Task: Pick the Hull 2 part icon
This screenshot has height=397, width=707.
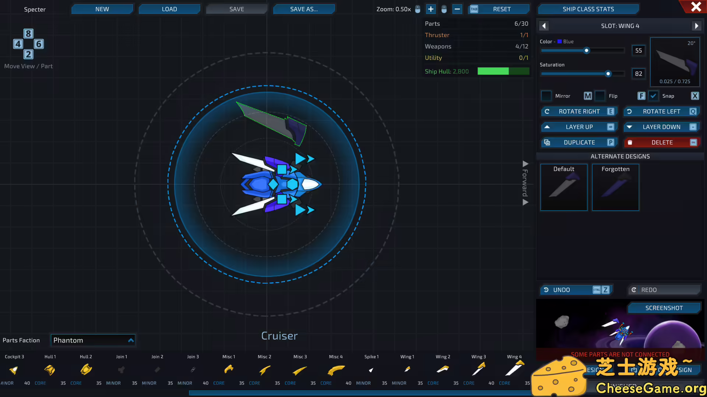Action: [x=86, y=369]
